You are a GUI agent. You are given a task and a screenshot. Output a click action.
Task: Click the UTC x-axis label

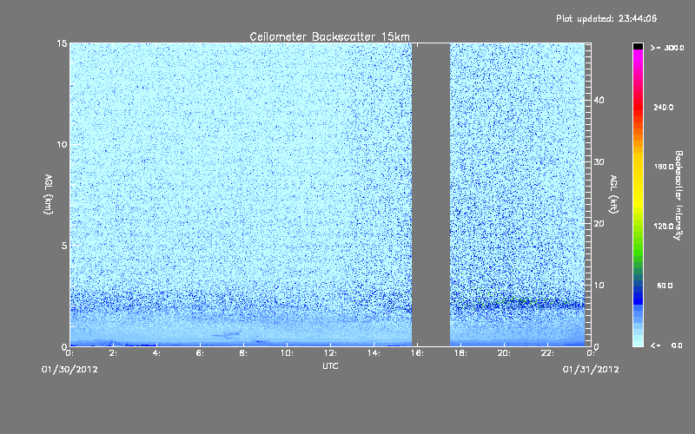[330, 365]
